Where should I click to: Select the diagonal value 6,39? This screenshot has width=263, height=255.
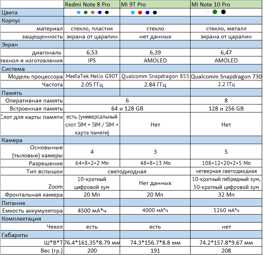click(155, 52)
